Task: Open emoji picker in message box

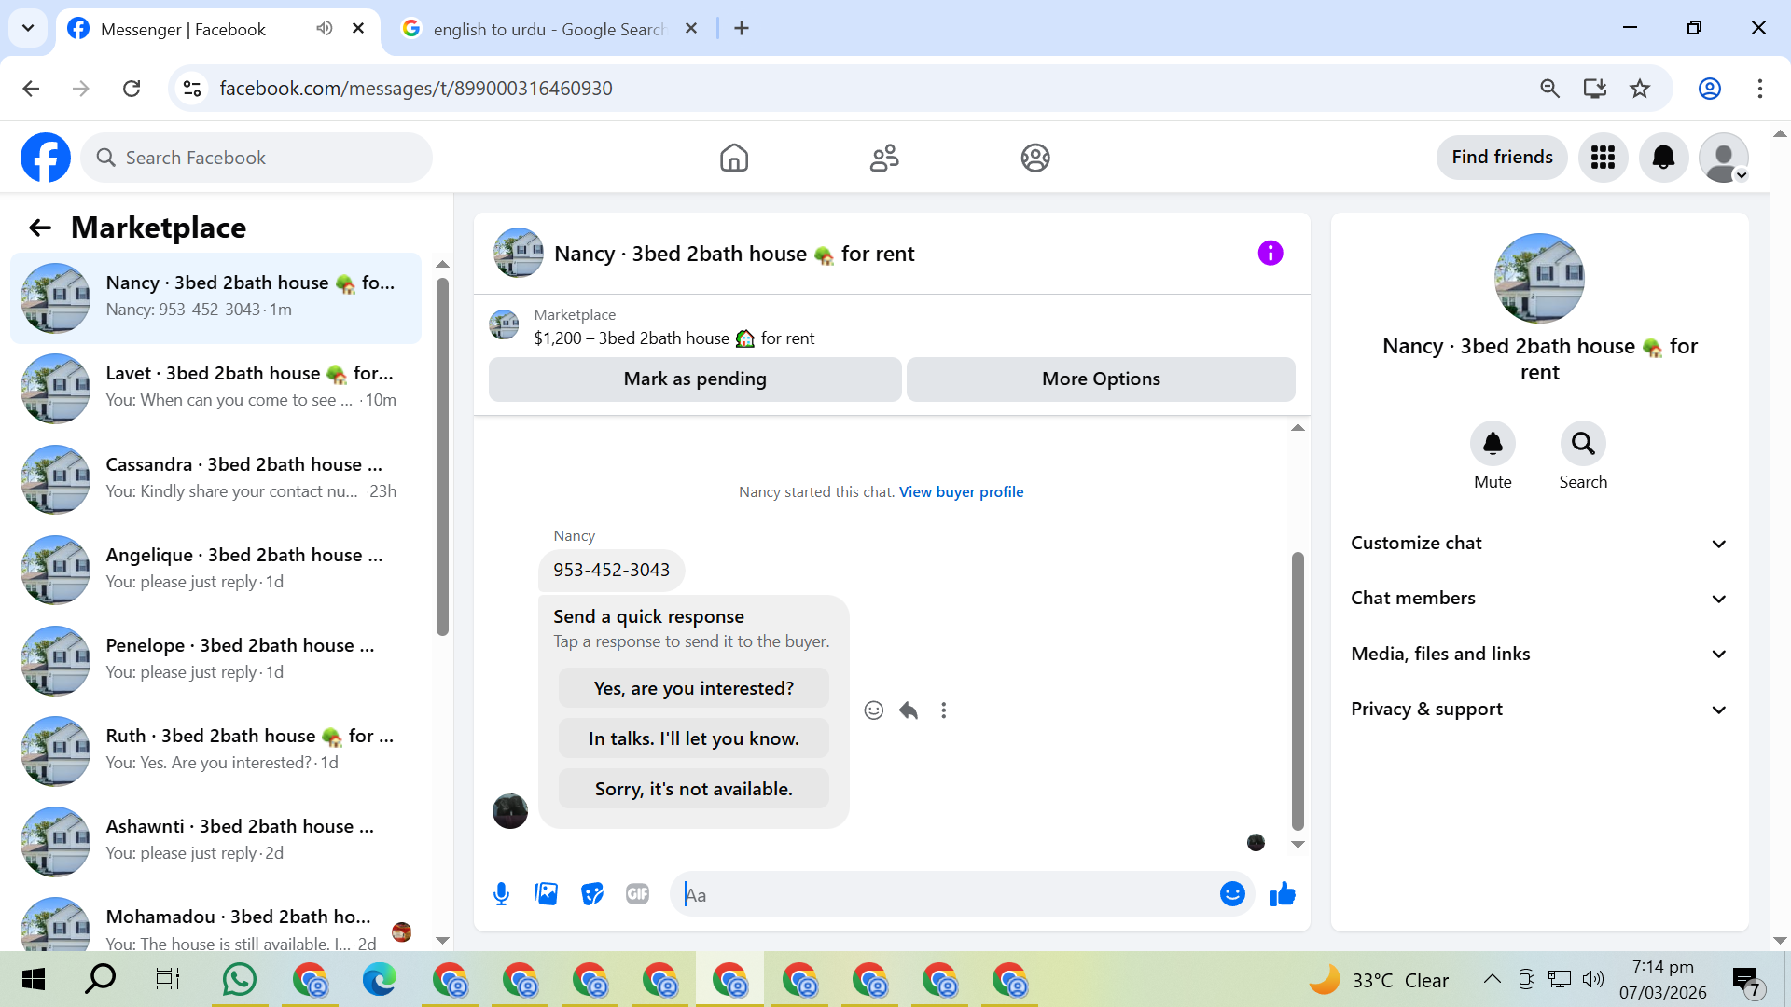Action: coord(1232,894)
